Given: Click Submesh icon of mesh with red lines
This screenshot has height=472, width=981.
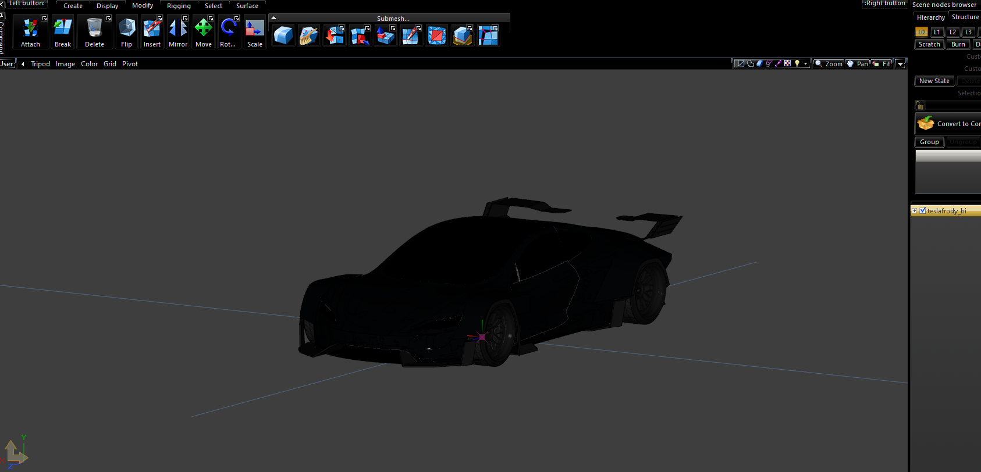Looking at the screenshot, I should pyautogui.click(x=488, y=35).
